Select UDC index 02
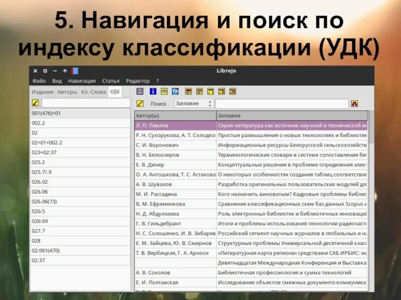Screen dimensions: 401x300 80,133
